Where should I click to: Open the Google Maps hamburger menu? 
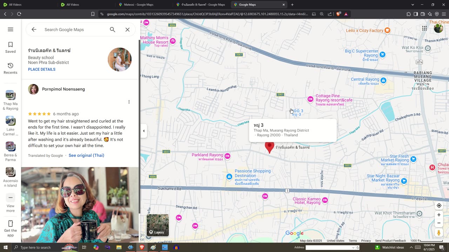(x=11, y=29)
